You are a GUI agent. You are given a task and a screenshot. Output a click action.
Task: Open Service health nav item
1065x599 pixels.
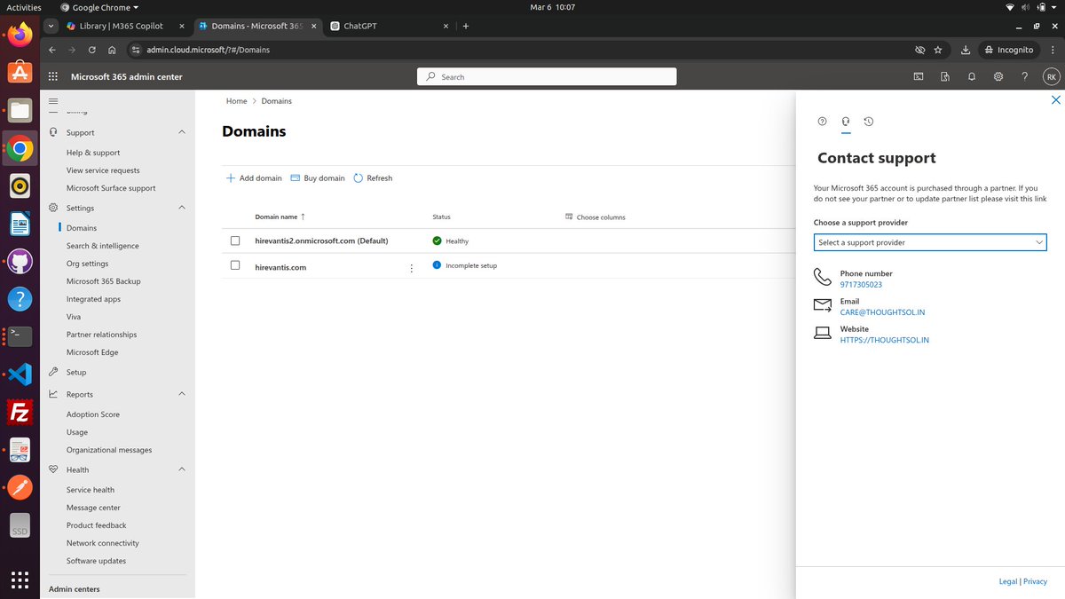91,490
